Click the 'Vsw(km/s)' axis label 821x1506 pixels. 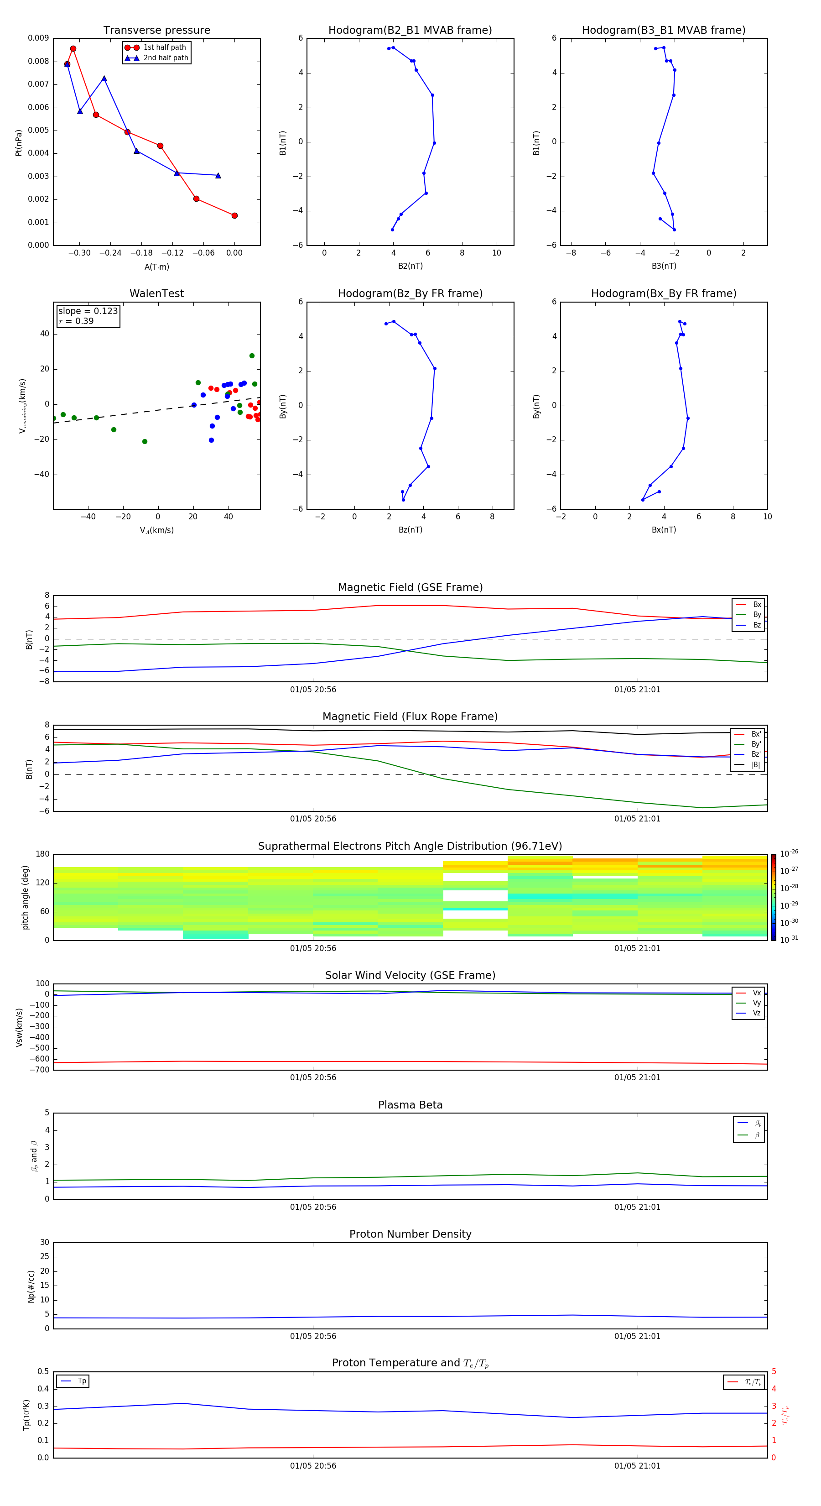19,1027
